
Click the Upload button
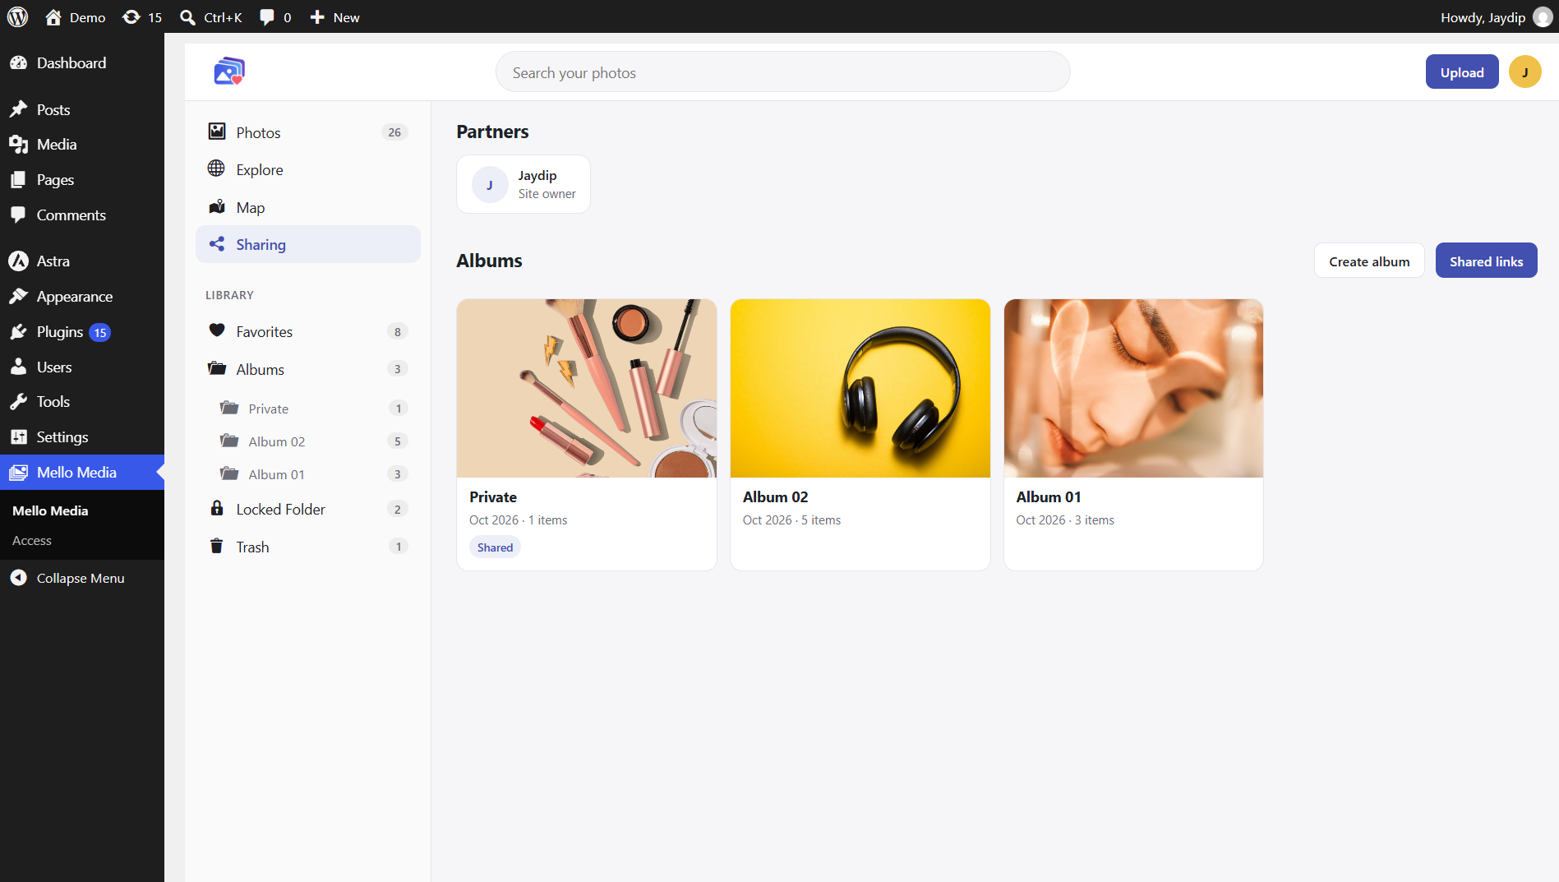pyautogui.click(x=1461, y=72)
